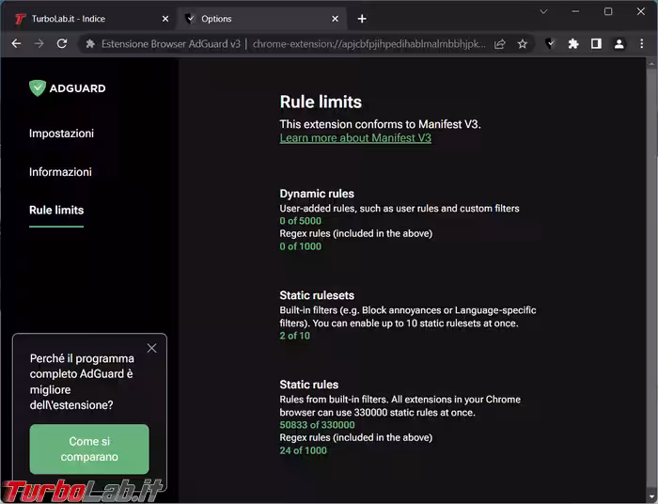658x504 pixels.
Task: Open a new tab with plus button
Action: pos(362,19)
